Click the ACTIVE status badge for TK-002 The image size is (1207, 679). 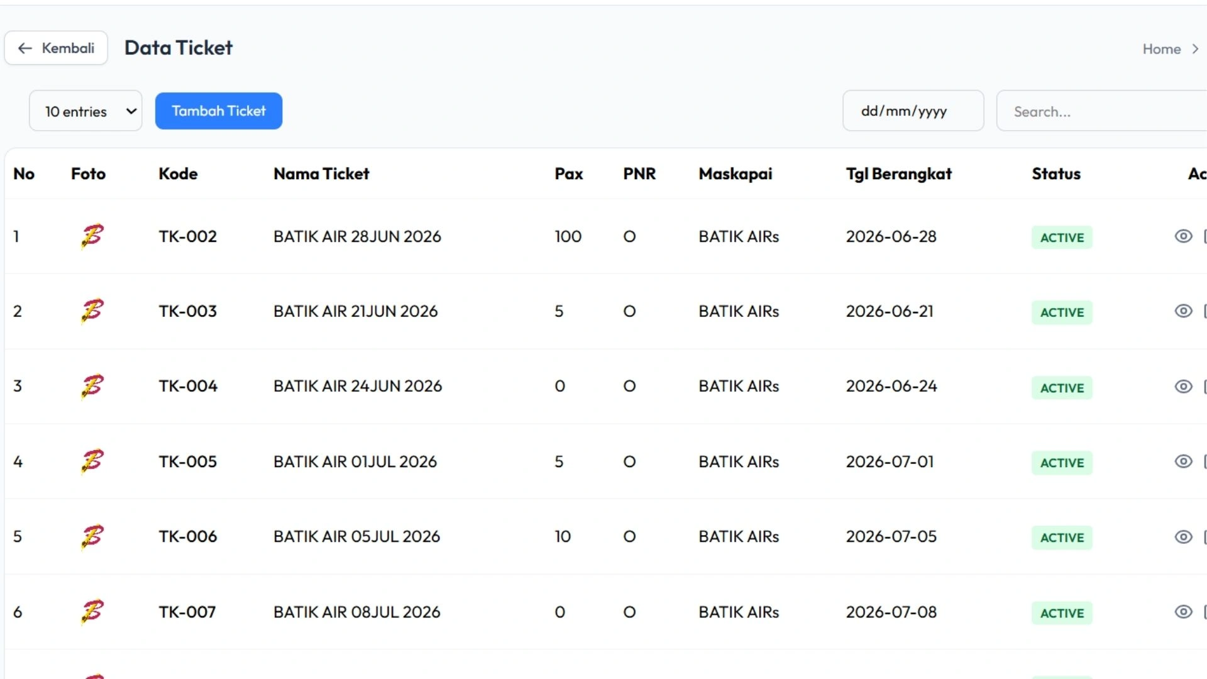[x=1061, y=238]
